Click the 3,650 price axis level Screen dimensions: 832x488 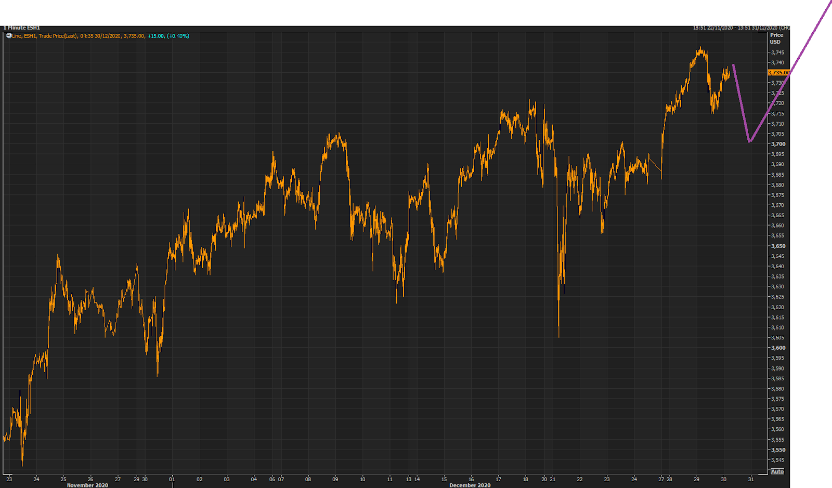point(778,246)
